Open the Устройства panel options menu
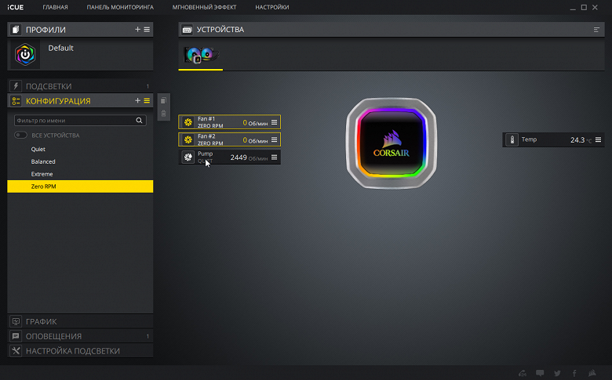The width and height of the screenshot is (612, 380). [596, 30]
